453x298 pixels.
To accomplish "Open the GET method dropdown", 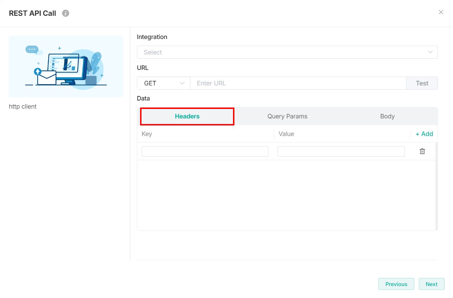I will click(158, 83).
